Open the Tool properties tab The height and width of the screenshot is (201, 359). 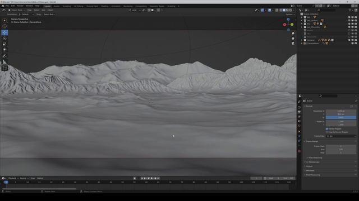(x=299, y=102)
